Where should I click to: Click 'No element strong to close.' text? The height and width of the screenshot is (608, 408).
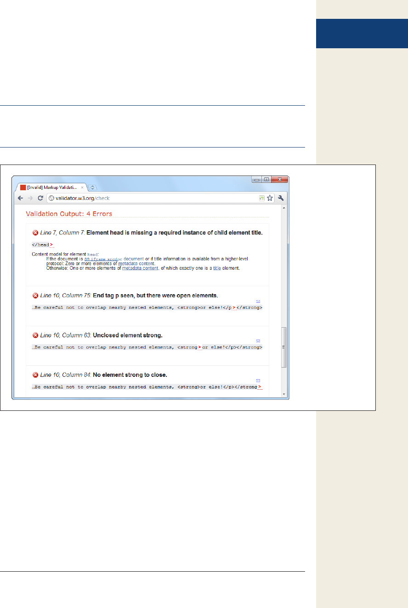130,375
